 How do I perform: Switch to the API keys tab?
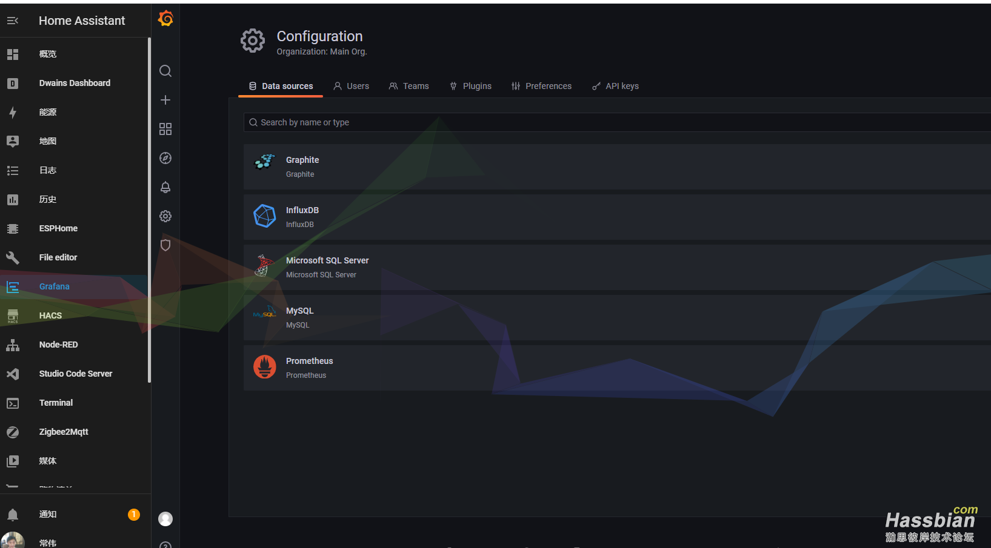click(615, 86)
